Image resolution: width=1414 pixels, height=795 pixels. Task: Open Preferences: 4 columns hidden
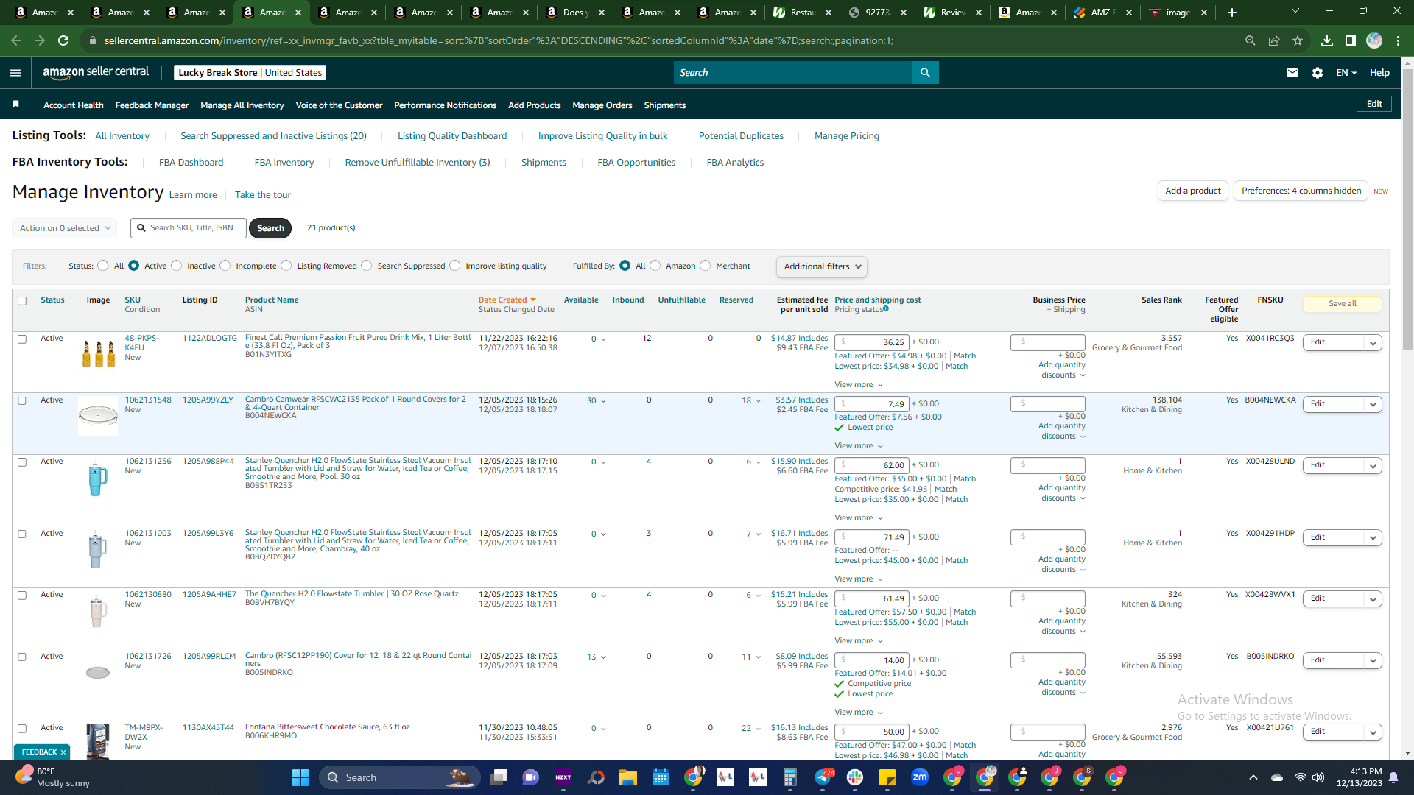[x=1301, y=191]
